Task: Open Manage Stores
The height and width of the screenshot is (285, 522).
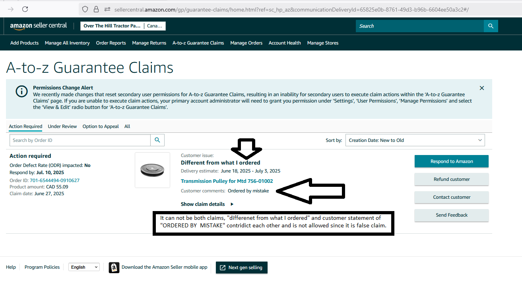Action: (323, 43)
